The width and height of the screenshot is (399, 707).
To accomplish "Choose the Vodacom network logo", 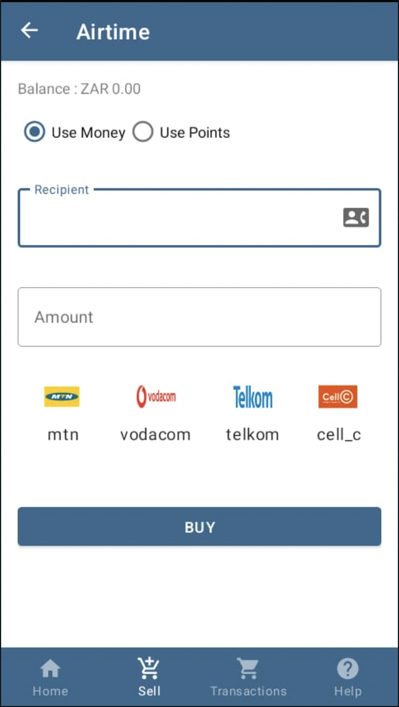I will [x=156, y=397].
